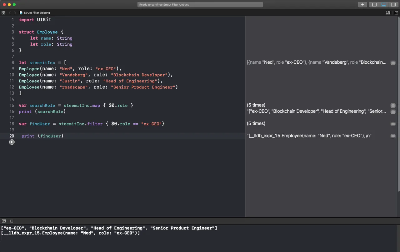400x252 pixels.
Task: Show inline result for print searchRole output
Action: tap(393, 111)
